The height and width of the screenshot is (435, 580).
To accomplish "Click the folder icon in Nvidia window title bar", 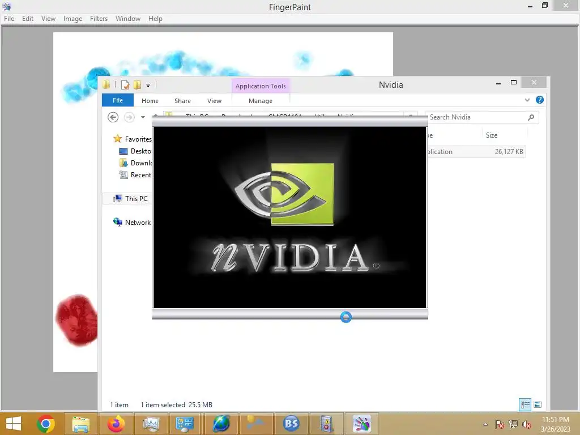I will click(x=106, y=85).
